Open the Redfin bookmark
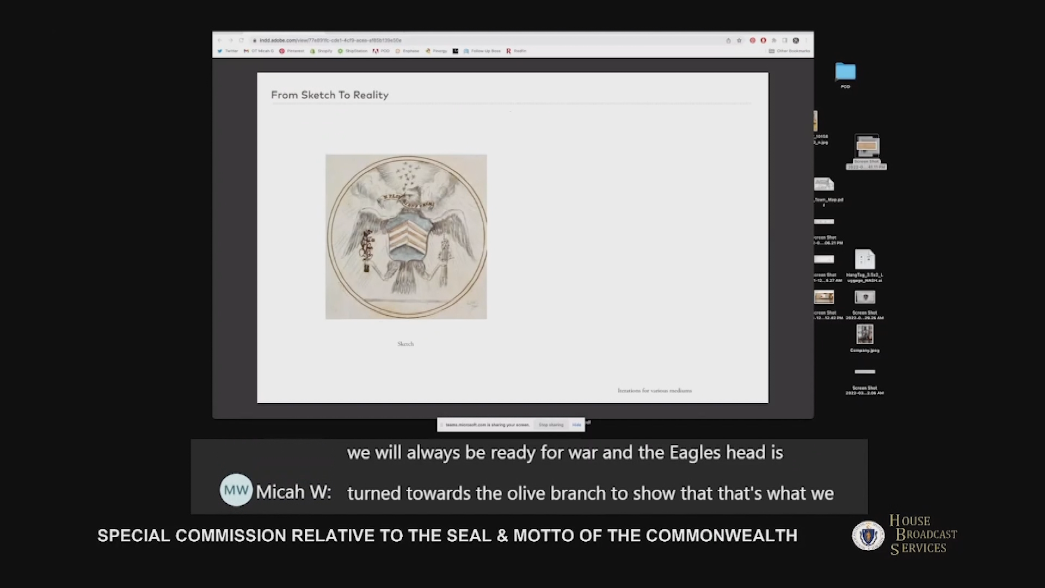Viewport: 1045px width, 588px height. 517,51
